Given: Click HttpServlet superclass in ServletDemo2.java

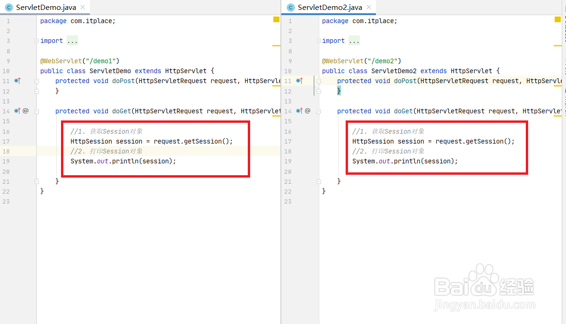Looking at the screenshot, I should click(471, 71).
